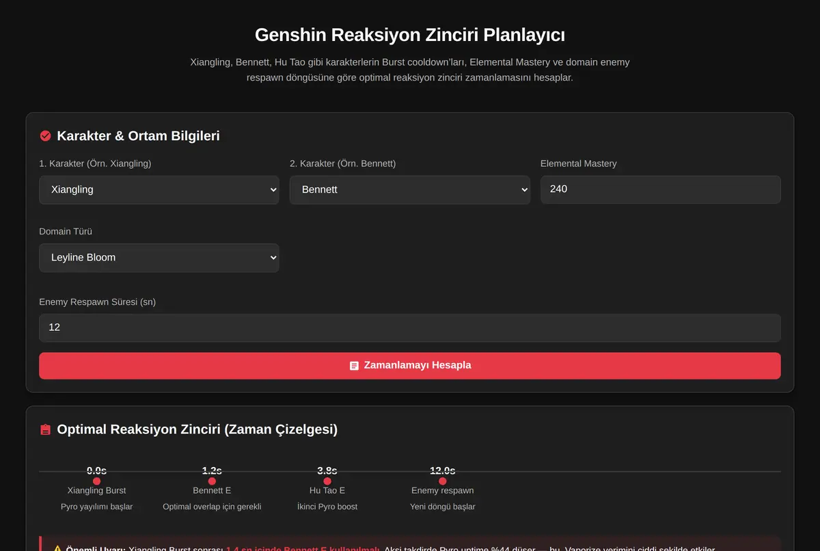Click the Zamanlamayı Hesapla button
Image resolution: width=820 pixels, height=551 pixels.
409,366
